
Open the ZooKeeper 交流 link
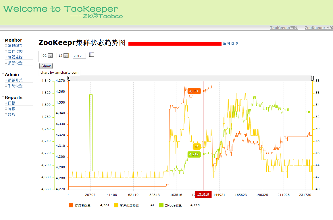tap(319, 28)
